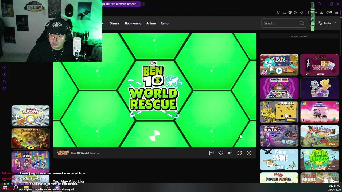The image size is (342, 192).
Task: Share the Ben 10 World Rescue game
Action: (x=230, y=153)
